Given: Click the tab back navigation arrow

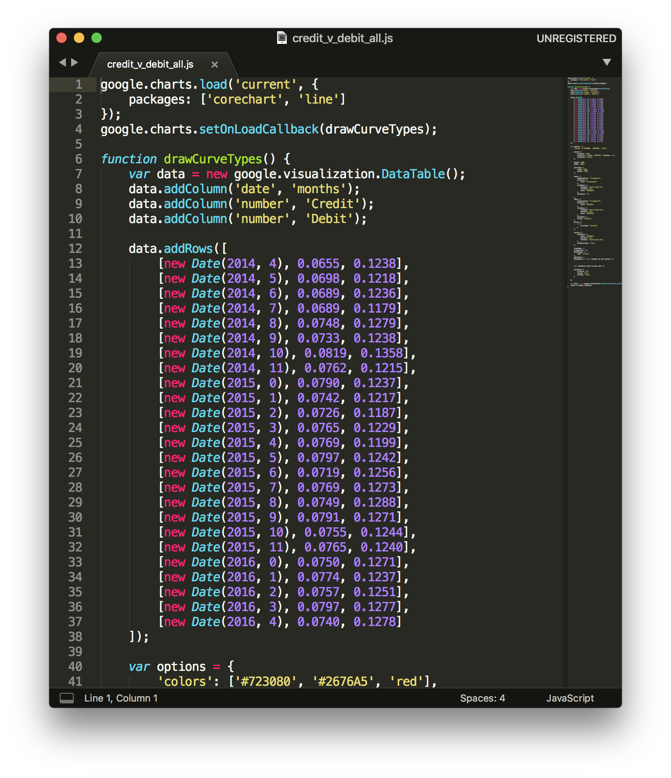Looking at the screenshot, I should [62, 62].
